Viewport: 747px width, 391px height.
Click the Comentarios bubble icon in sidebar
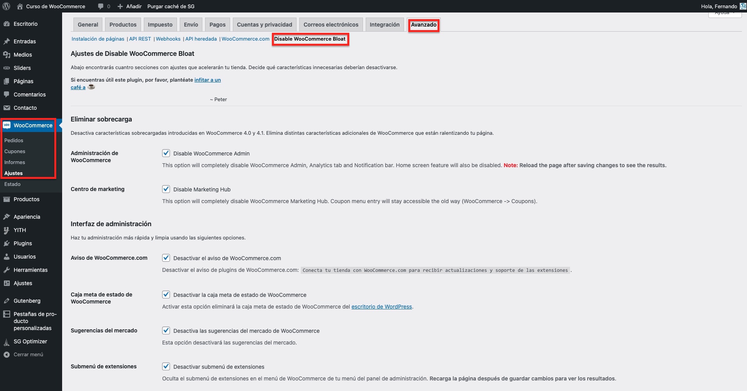click(7, 95)
